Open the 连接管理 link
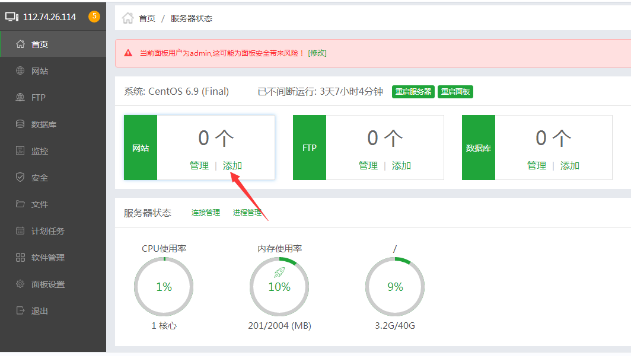This screenshot has height=356, width=631. point(206,213)
